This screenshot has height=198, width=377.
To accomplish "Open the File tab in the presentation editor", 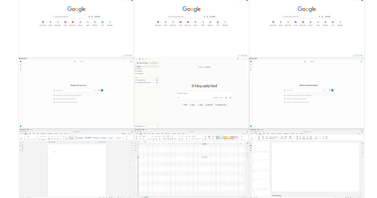I will point(252,134).
